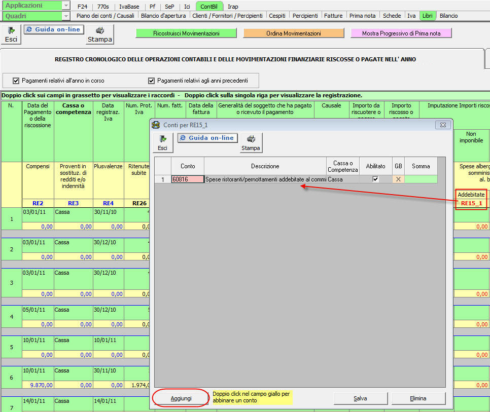Click Elimina button in dialog
The width and height of the screenshot is (490, 412).
[418, 398]
